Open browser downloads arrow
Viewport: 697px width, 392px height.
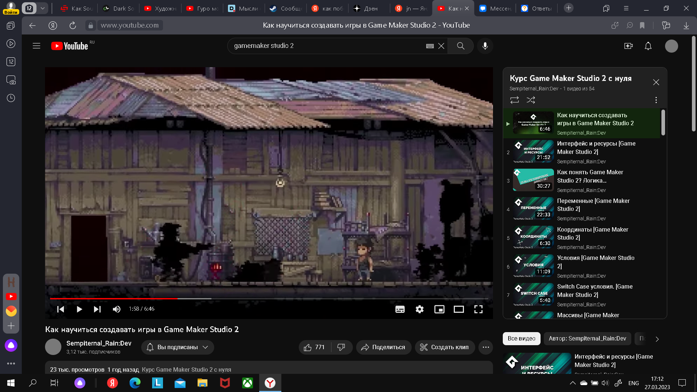pos(686,25)
